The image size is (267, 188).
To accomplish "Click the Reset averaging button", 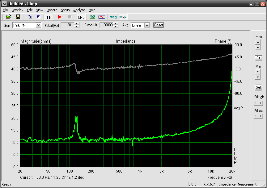I will click(159, 25).
